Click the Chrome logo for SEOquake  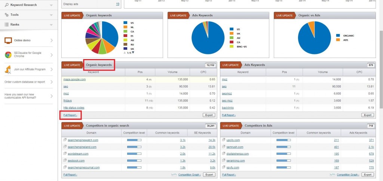pos(8,55)
